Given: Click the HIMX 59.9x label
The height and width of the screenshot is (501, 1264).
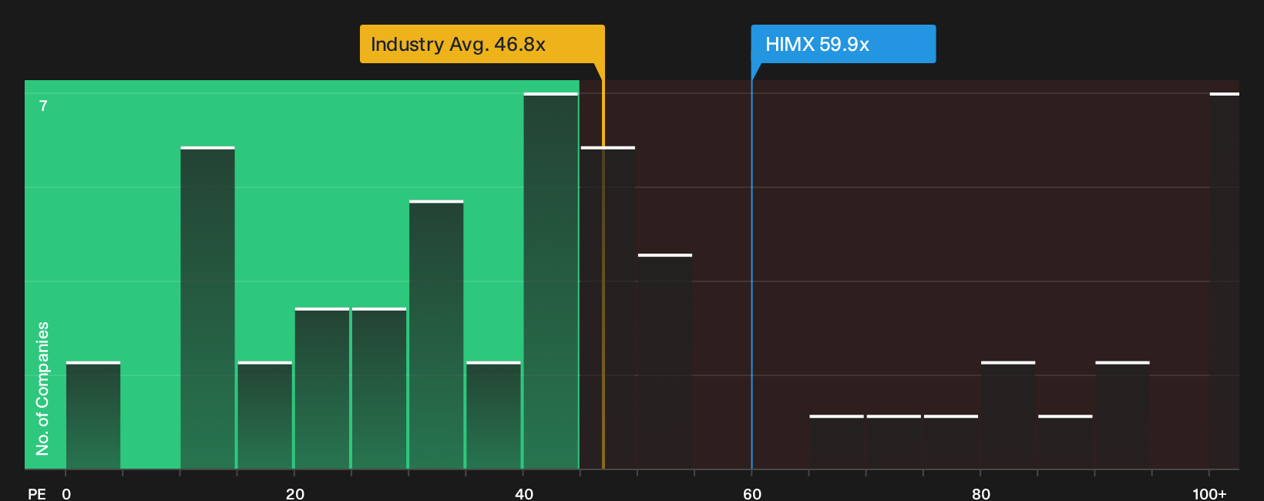Looking at the screenshot, I should click(x=843, y=44).
